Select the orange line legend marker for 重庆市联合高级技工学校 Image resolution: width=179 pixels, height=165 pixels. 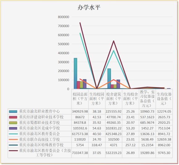coord(13,139)
